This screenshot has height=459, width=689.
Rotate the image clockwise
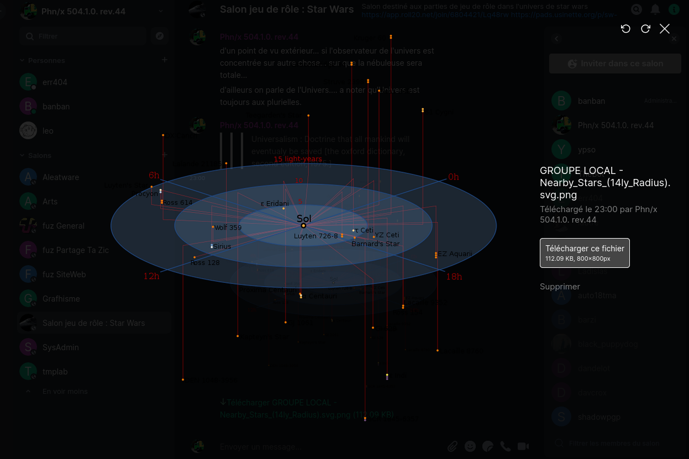coord(645,29)
